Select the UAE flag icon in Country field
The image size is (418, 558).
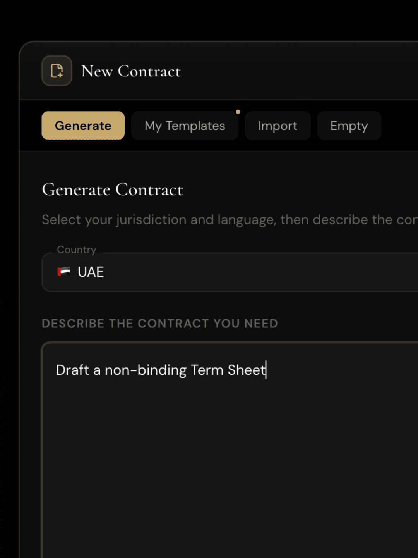tap(64, 272)
